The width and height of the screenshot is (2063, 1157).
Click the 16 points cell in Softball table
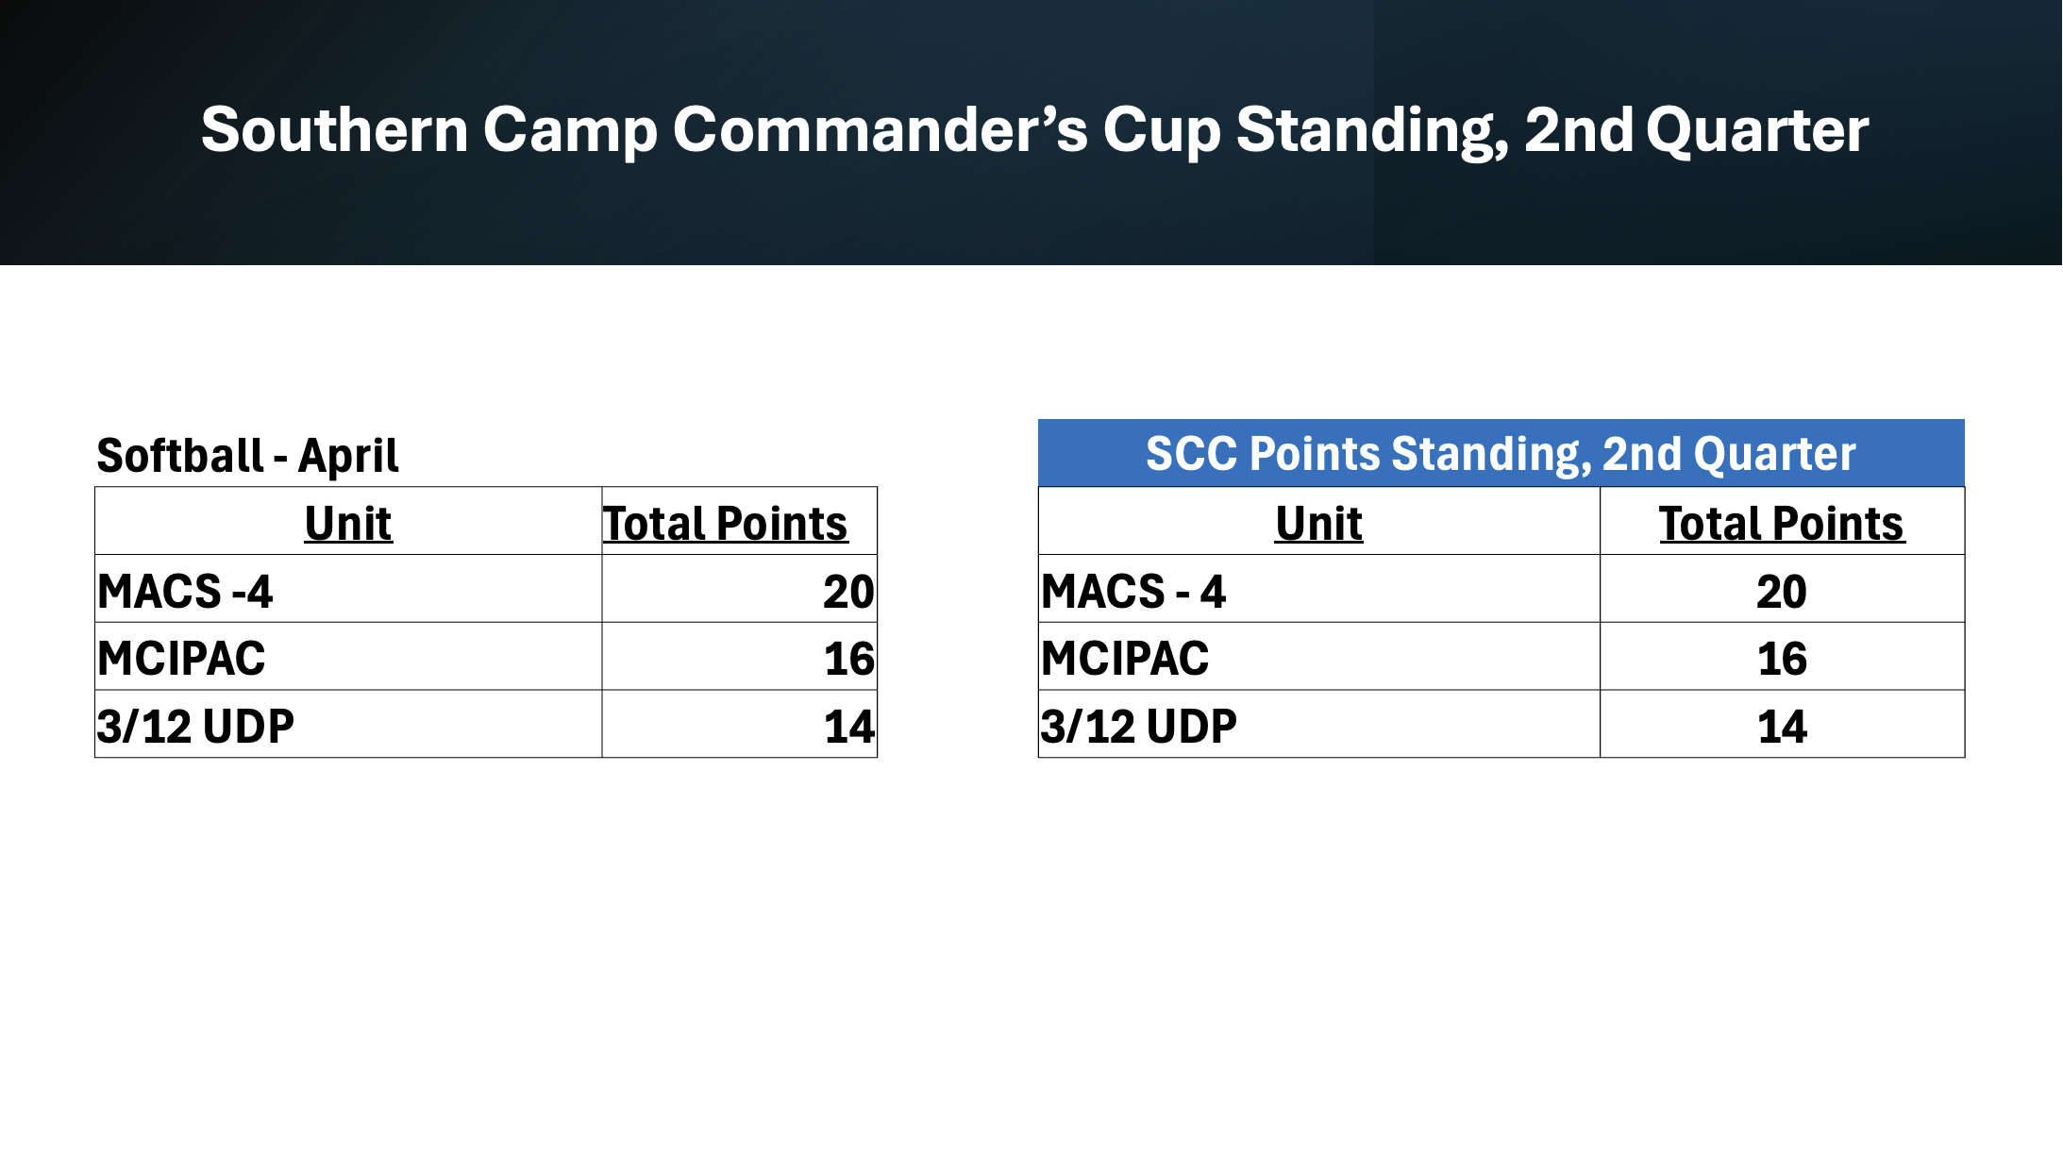pyautogui.click(x=740, y=657)
